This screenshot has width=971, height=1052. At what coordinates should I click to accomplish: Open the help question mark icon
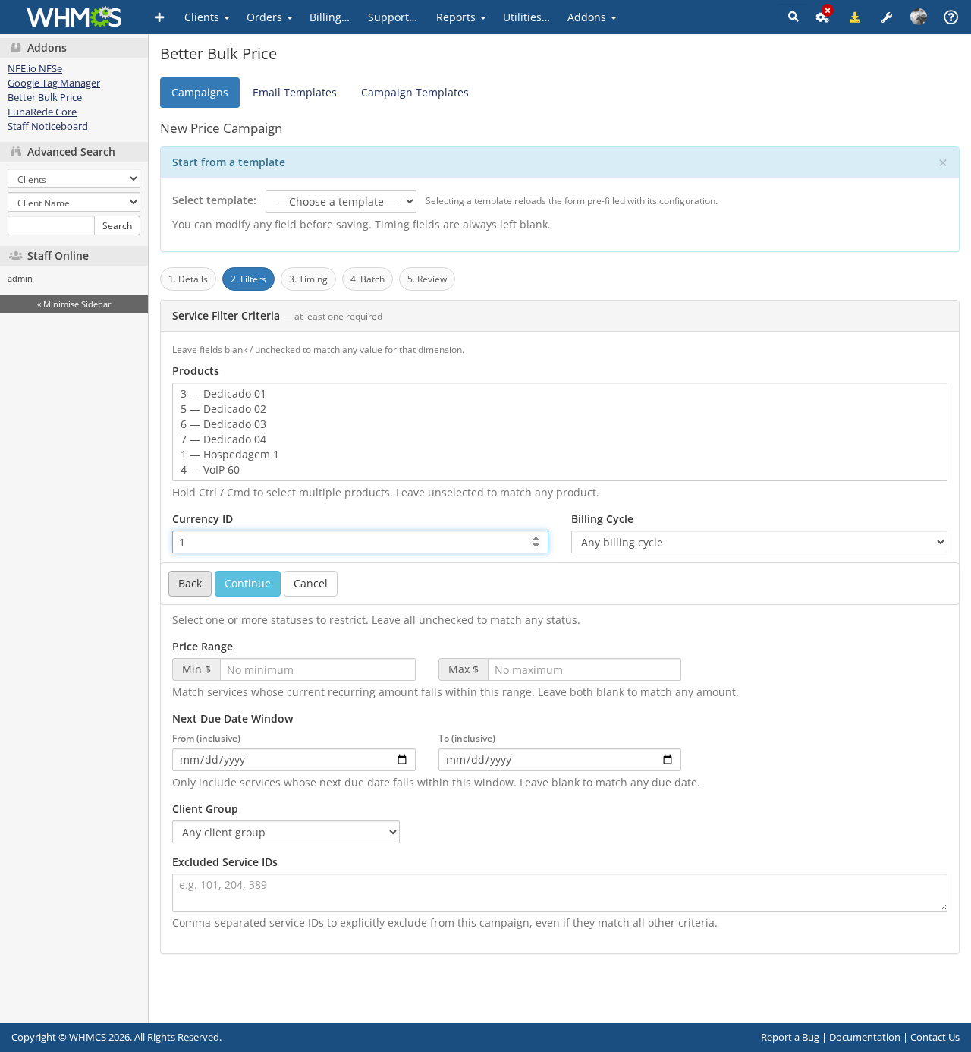pyautogui.click(x=950, y=17)
